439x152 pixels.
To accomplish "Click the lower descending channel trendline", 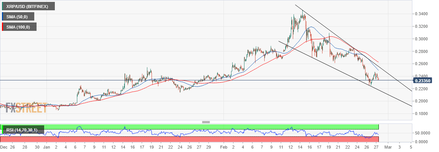I will 345,74.
